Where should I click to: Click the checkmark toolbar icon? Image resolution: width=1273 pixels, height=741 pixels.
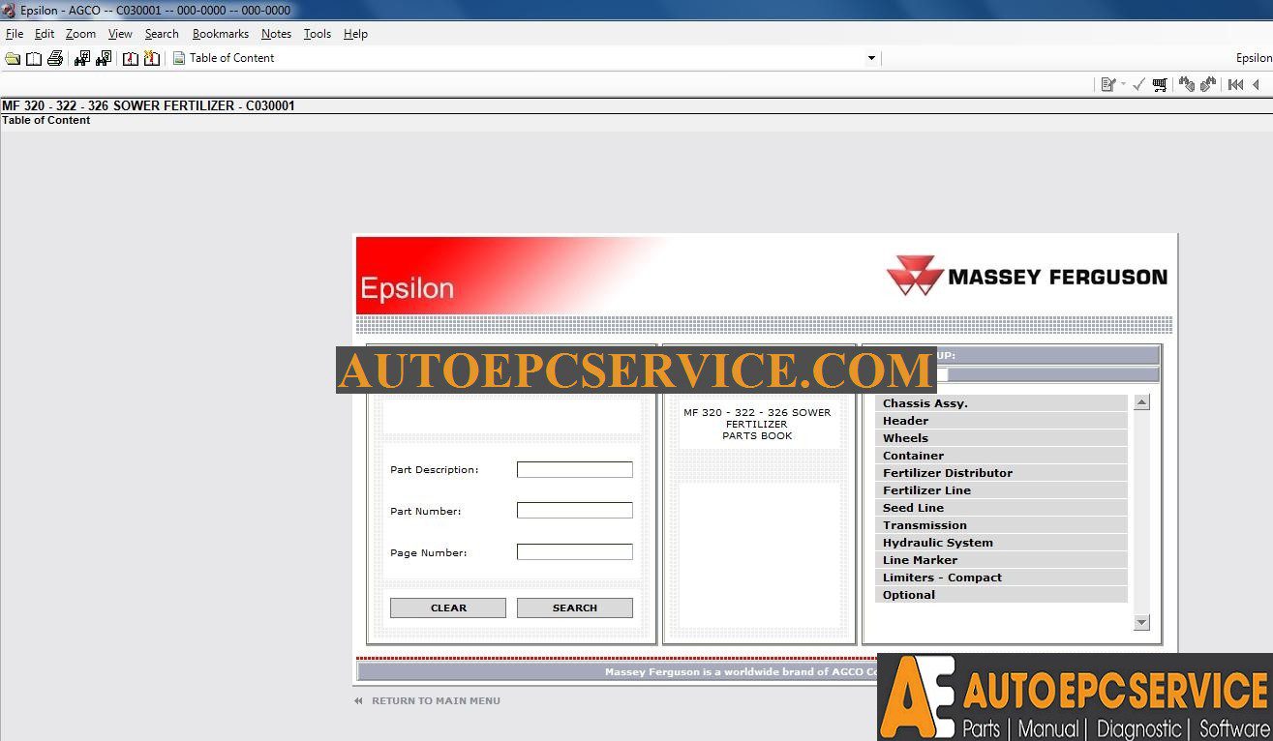(x=1138, y=84)
